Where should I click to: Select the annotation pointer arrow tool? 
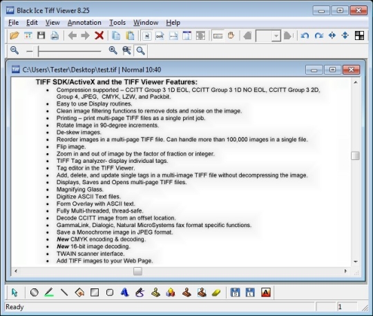15,293
